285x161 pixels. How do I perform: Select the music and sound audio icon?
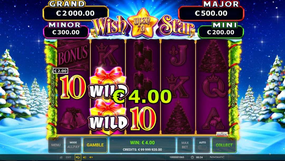pyautogui.click(x=78, y=157)
